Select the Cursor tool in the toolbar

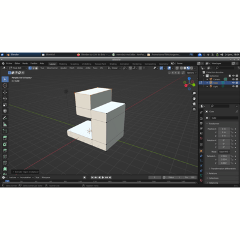click(5, 86)
